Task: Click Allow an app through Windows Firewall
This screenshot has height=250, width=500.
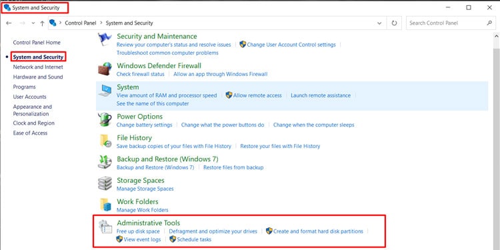Action: pos(221,74)
